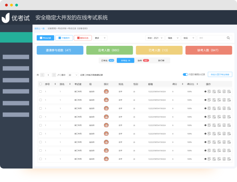
Task: Click eighth row's black info dot icon
Action: pos(205,150)
